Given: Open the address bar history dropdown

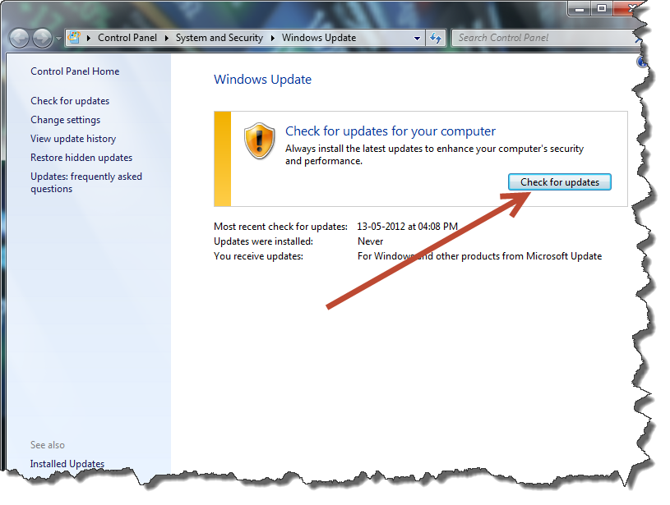Looking at the screenshot, I should pyautogui.click(x=417, y=38).
